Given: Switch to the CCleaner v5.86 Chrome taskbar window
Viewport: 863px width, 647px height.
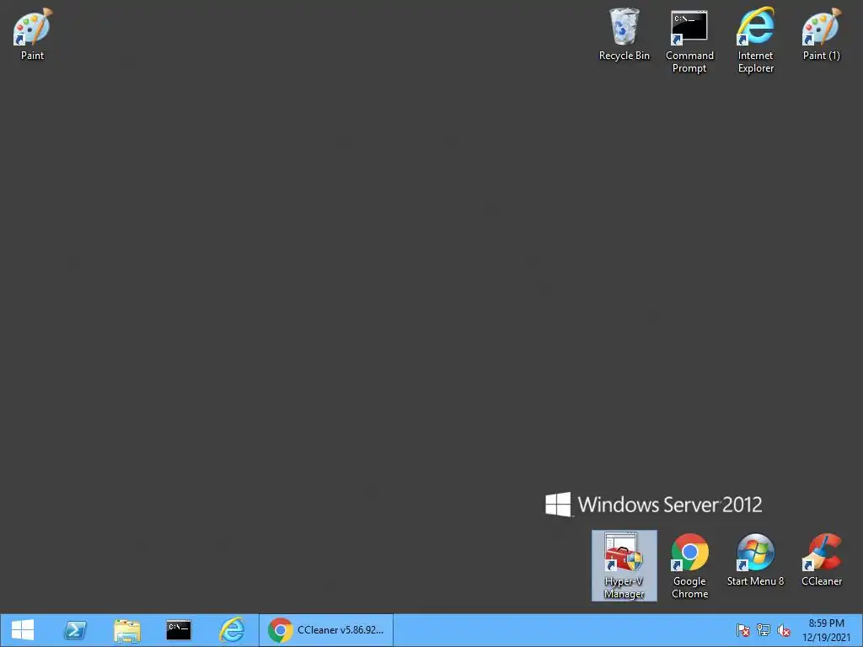Looking at the screenshot, I should pyautogui.click(x=326, y=630).
